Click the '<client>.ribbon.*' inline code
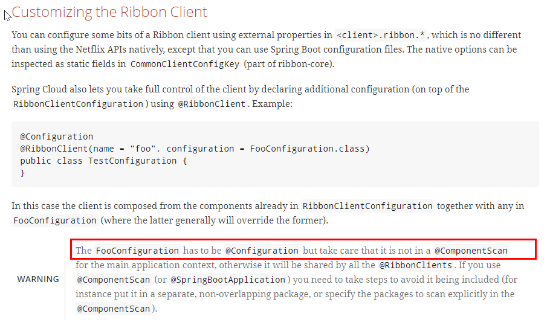The image size is (550, 331). click(381, 35)
